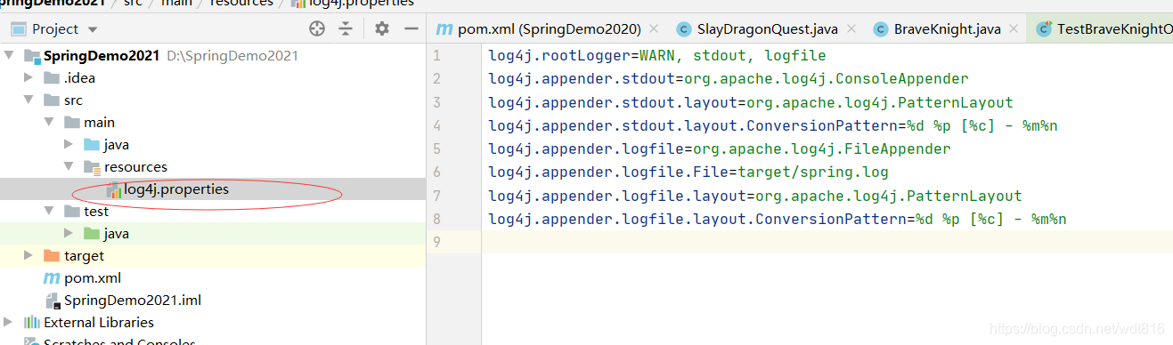Collapse the SpringDemo2021 root node
The image size is (1173, 345).
pos(9,56)
